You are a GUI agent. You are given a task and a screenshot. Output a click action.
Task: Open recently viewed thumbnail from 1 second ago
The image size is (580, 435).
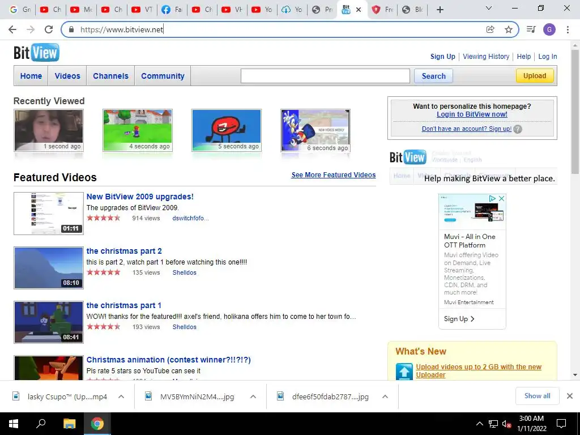click(x=49, y=130)
